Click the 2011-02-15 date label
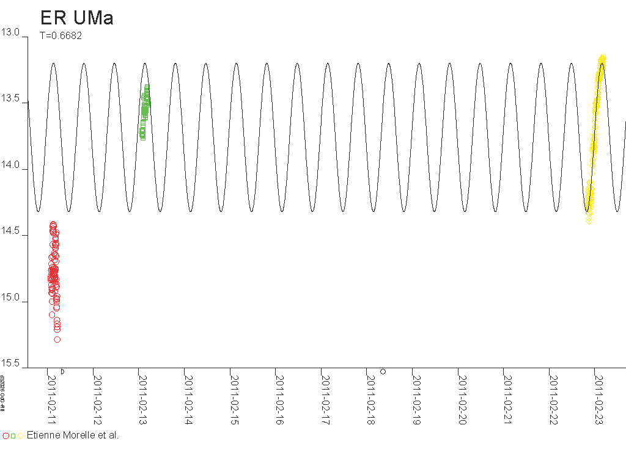This screenshot has width=626, height=469. click(x=234, y=399)
